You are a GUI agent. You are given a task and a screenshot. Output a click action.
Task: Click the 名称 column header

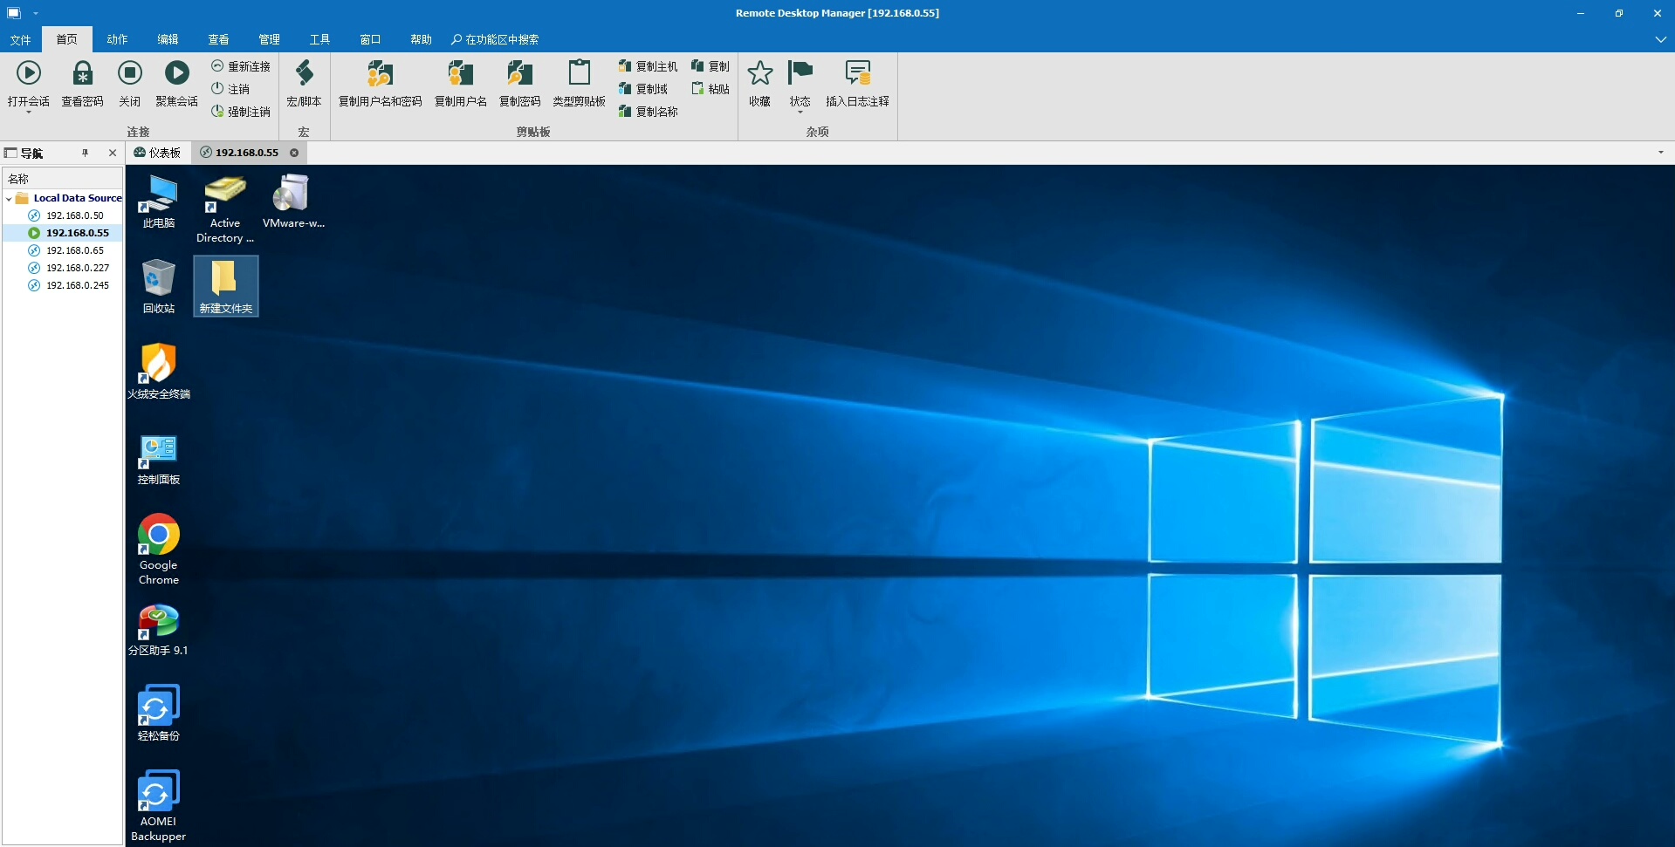tap(62, 178)
